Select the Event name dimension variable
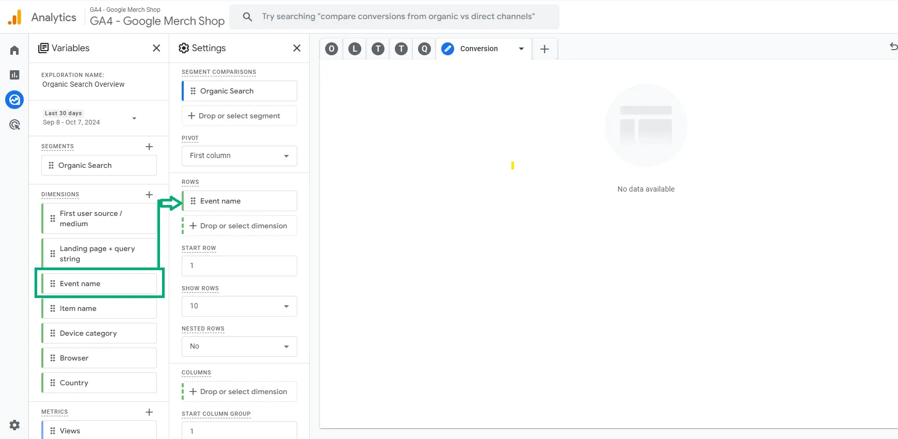The image size is (898, 439). click(99, 284)
